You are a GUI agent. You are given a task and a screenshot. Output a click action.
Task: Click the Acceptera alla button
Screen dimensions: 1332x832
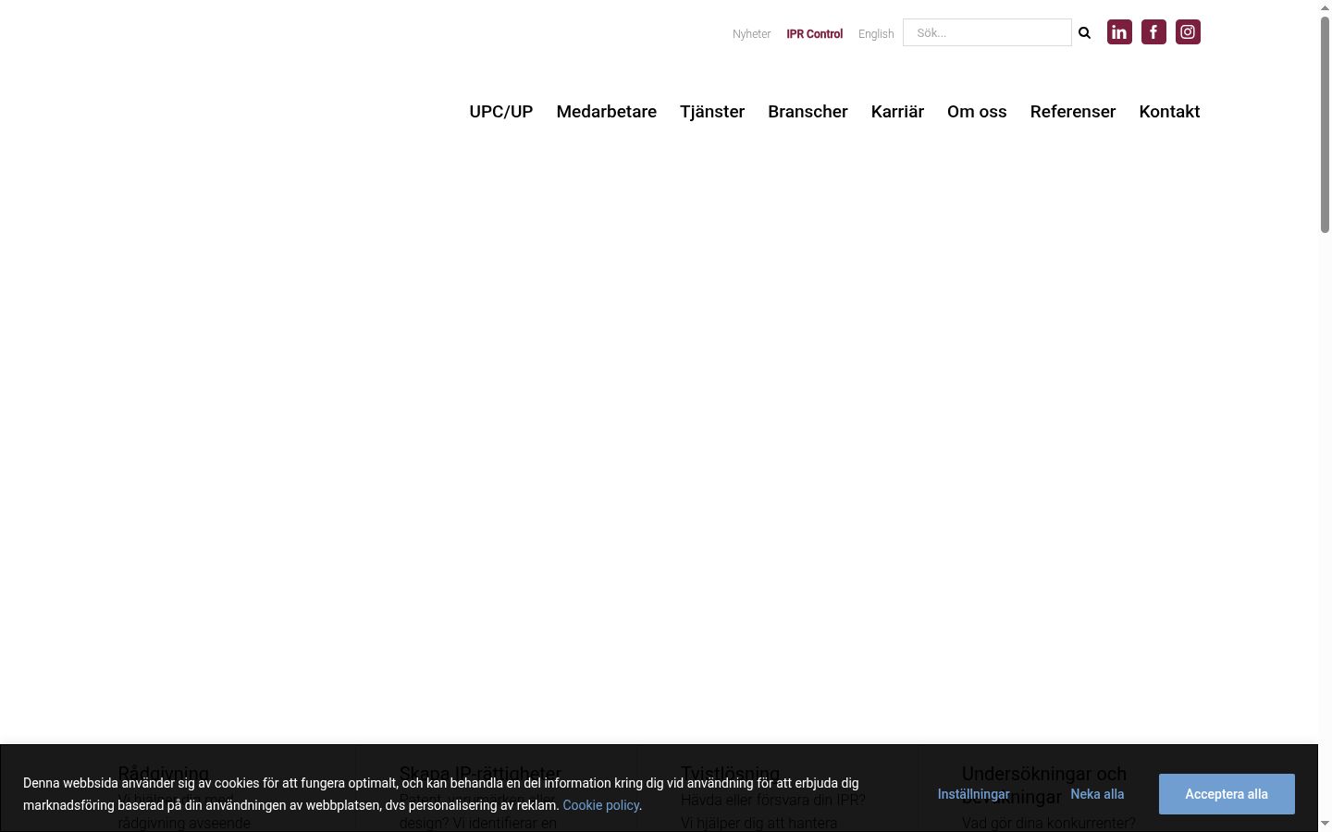point(1227,794)
